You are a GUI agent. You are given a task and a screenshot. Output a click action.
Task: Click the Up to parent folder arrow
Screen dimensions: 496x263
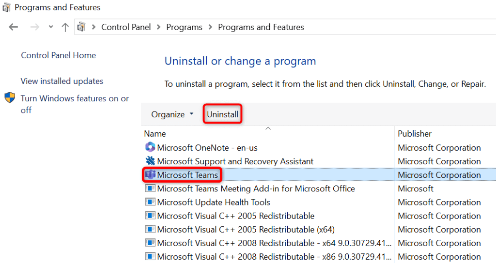(65, 27)
